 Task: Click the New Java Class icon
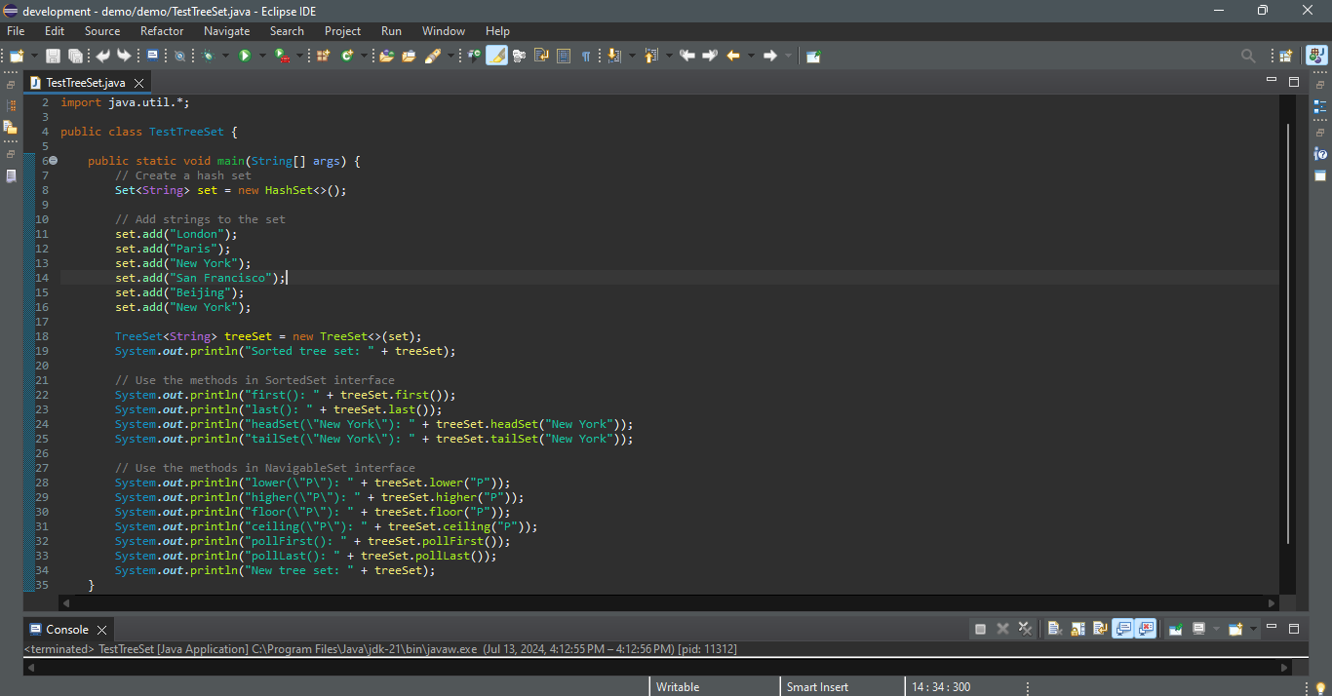coord(347,57)
